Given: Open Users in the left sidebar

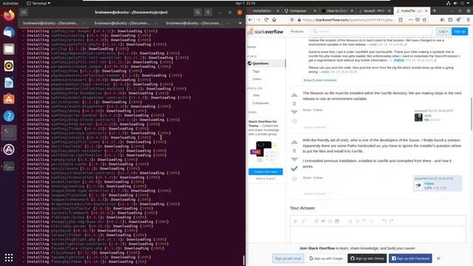Looking at the screenshot, I should point(257,79).
